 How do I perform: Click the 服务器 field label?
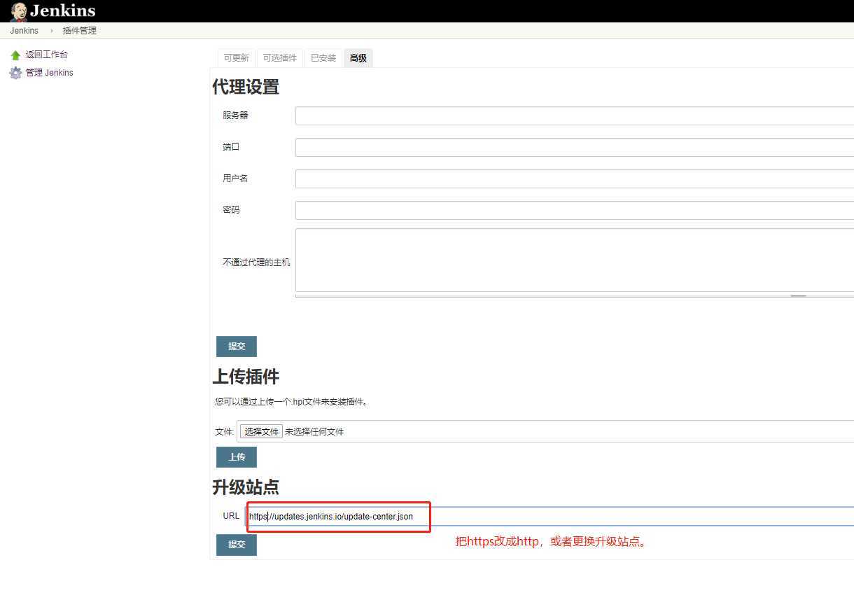(235, 116)
